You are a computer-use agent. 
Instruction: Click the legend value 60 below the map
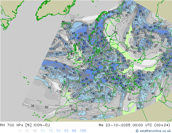point(43,131)
